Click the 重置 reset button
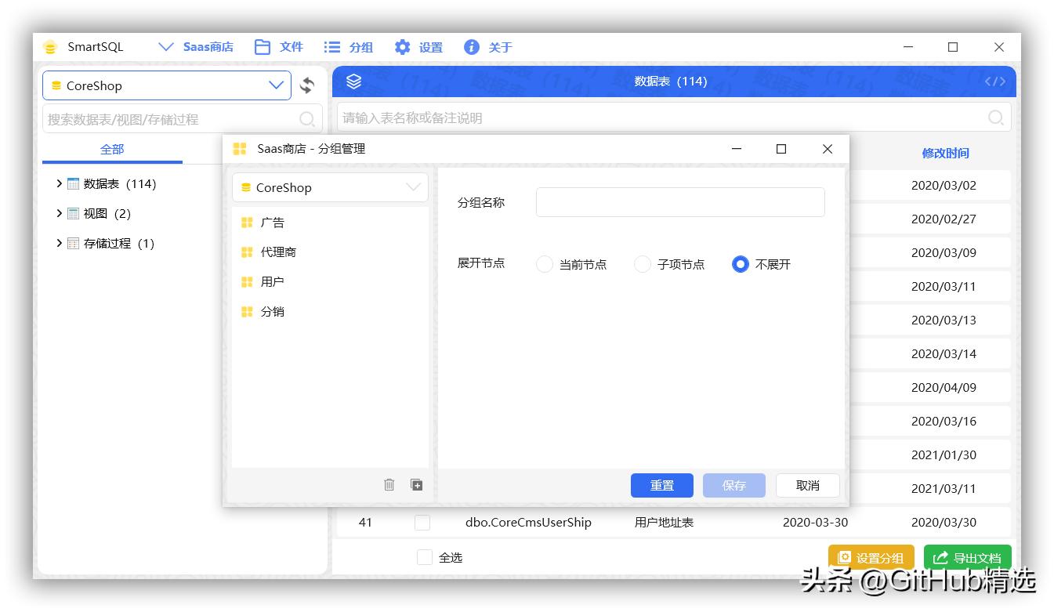This screenshot has width=1054, height=612. [x=661, y=485]
